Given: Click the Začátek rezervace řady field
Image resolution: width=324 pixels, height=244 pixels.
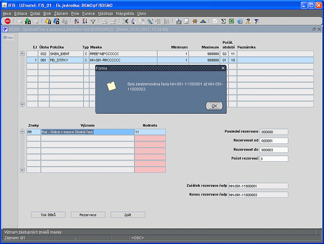Looking at the screenshot, I should pyautogui.click(x=258, y=186).
